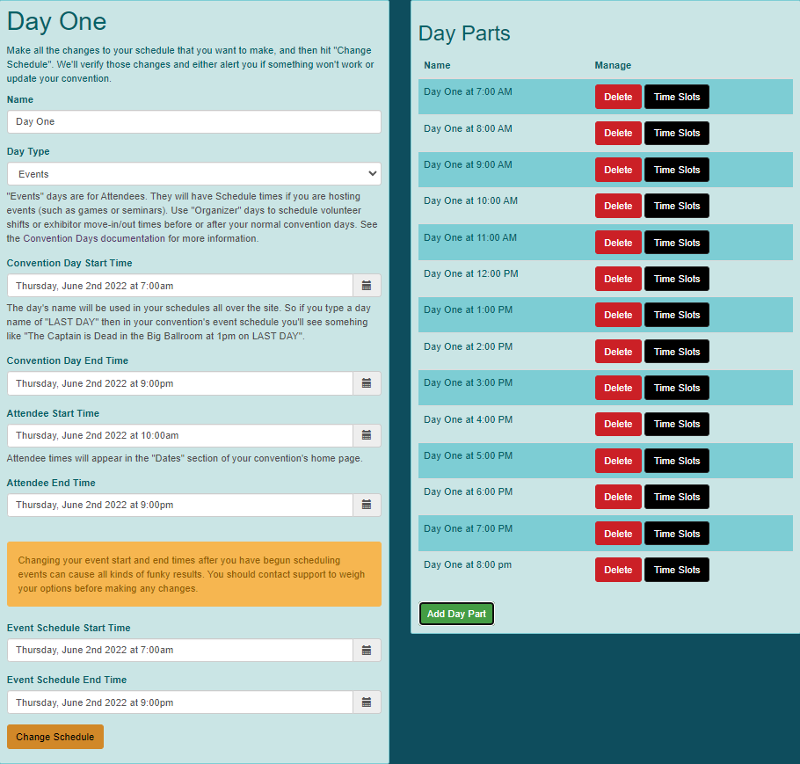
Task: Open Time Slots for Day One at 8:00 pm
Action: click(677, 570)
